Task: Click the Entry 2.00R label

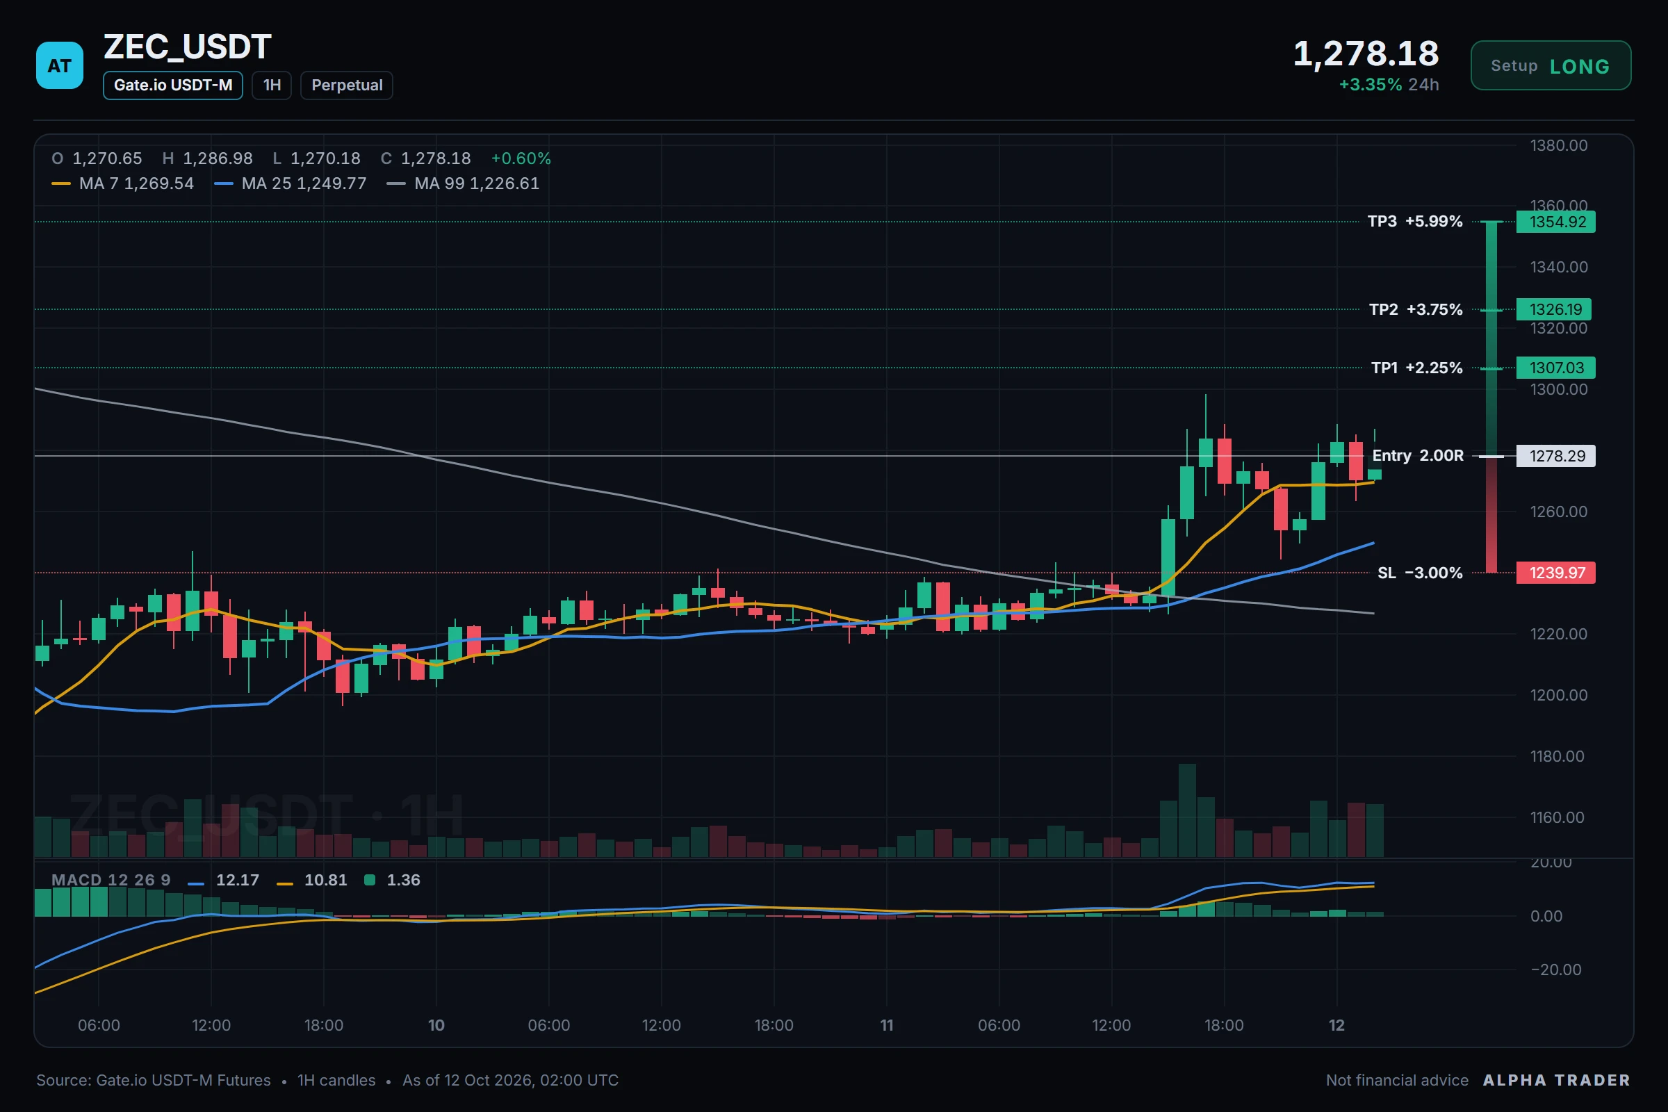Action: (1418, 456)
